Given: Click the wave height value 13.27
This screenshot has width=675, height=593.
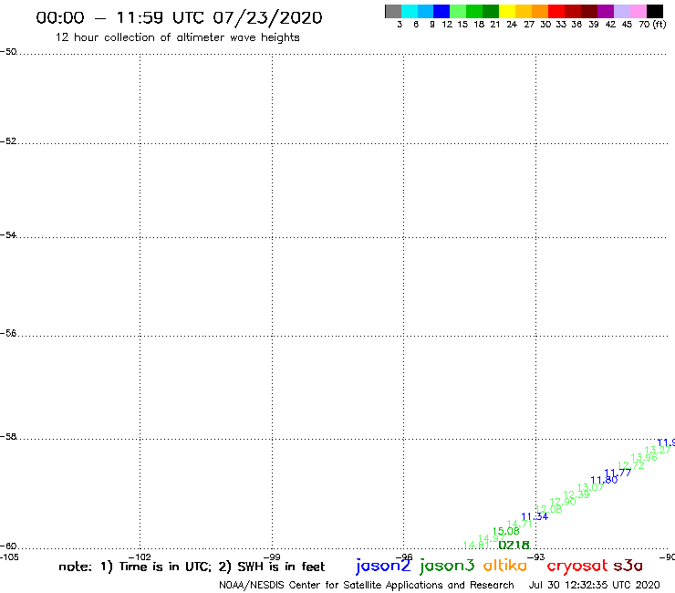Looking at the screenshot, I should coord(658,450).
